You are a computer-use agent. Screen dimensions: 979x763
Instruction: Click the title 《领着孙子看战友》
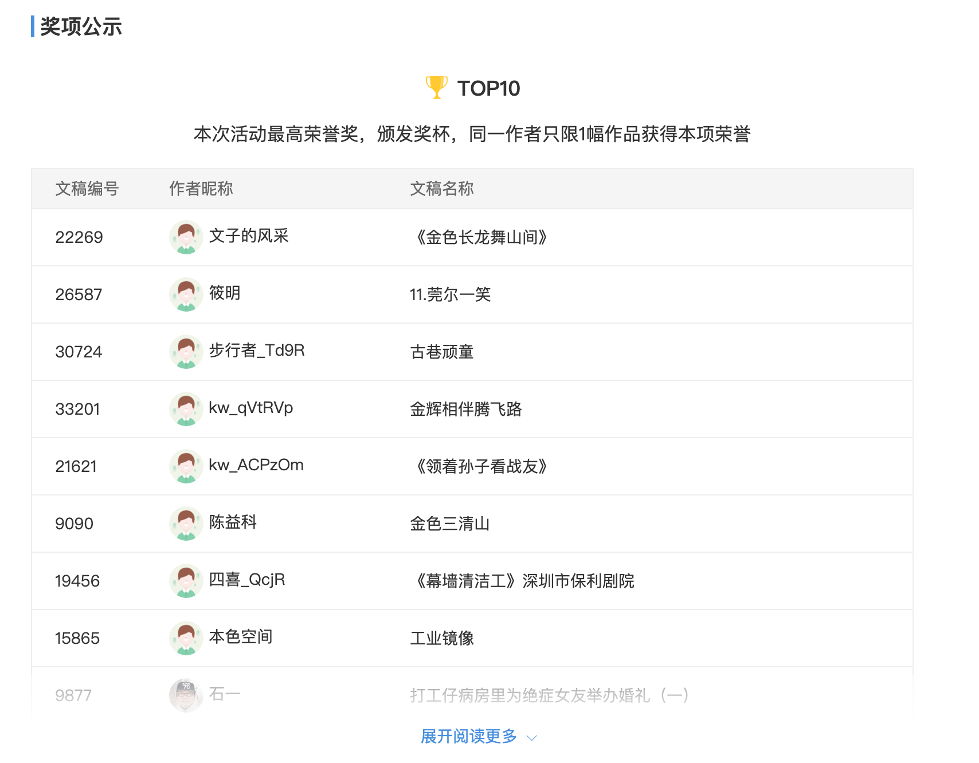pos(481,466)
